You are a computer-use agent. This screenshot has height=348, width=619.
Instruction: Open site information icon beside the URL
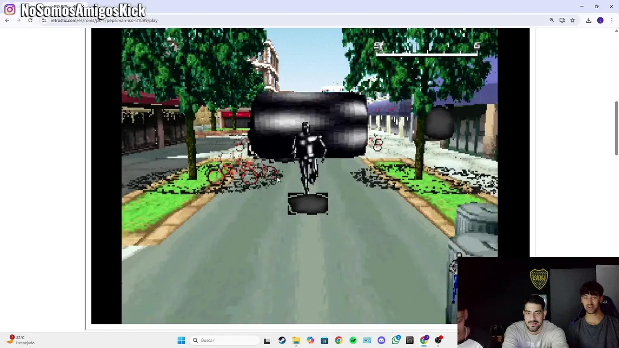44,20
